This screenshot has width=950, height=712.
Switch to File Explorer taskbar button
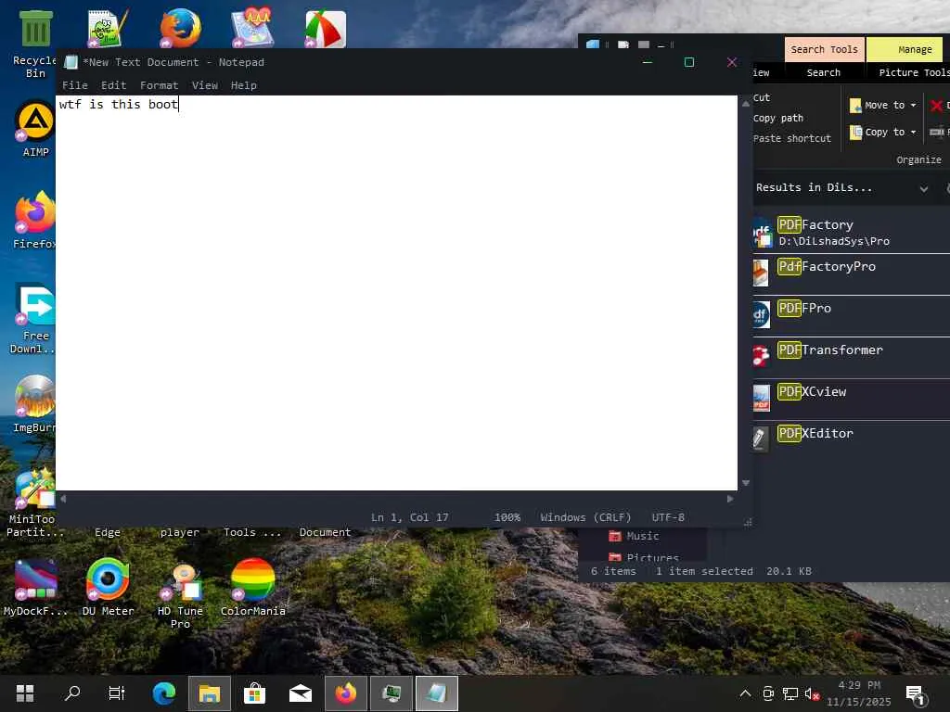point(210,693)
